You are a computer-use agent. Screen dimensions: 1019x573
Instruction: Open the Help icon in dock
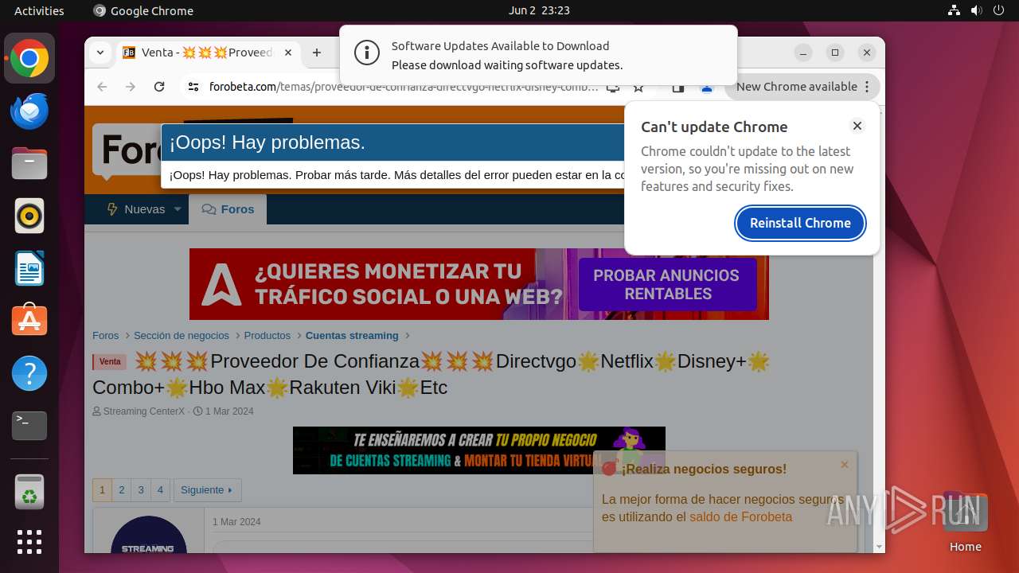pos(29,373)
